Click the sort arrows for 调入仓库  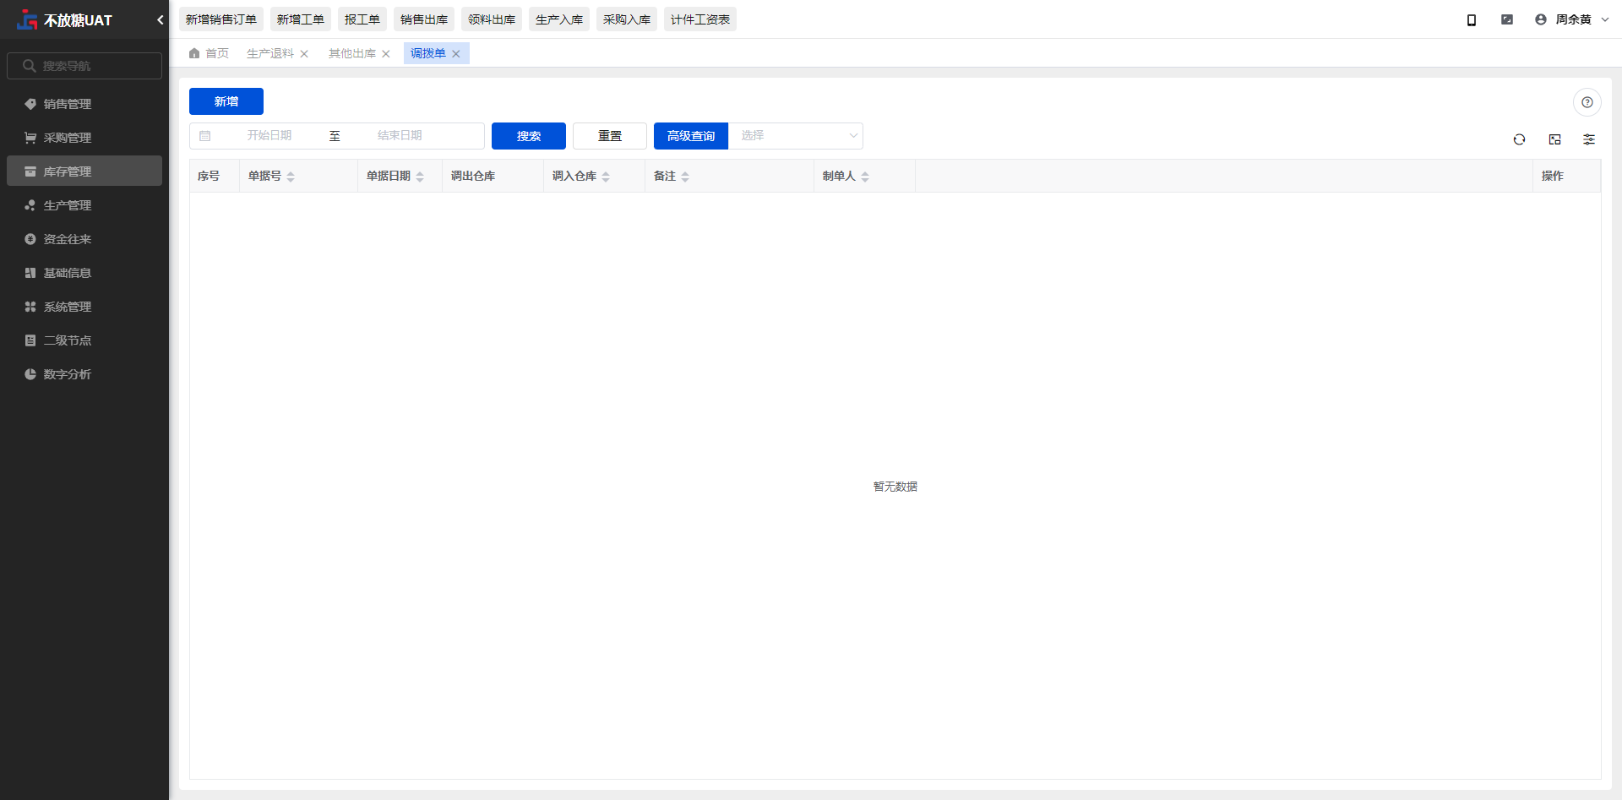tap(606, 177)
